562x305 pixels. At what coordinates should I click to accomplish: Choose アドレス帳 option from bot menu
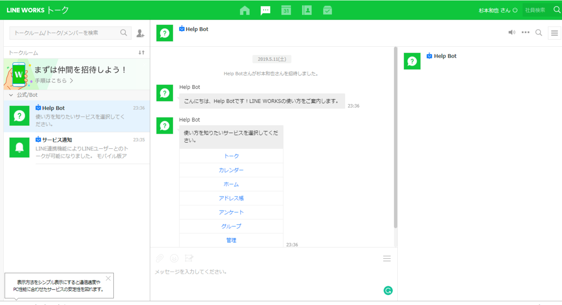point(231,198)
